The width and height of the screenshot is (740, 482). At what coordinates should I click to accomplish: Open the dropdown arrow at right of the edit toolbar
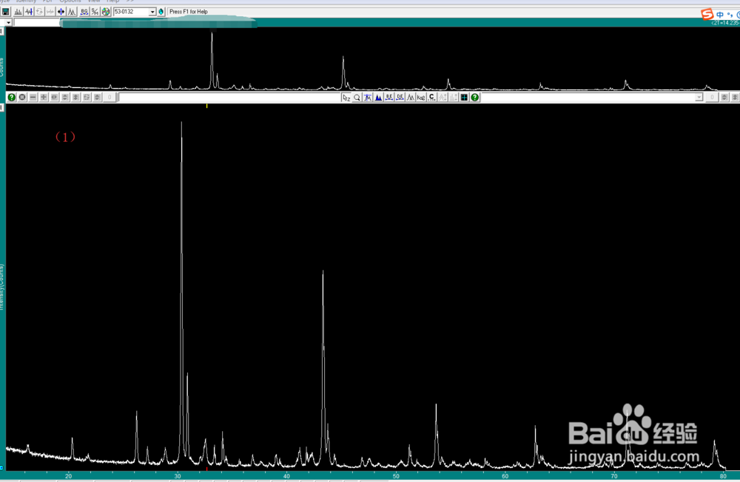(699, 98)
